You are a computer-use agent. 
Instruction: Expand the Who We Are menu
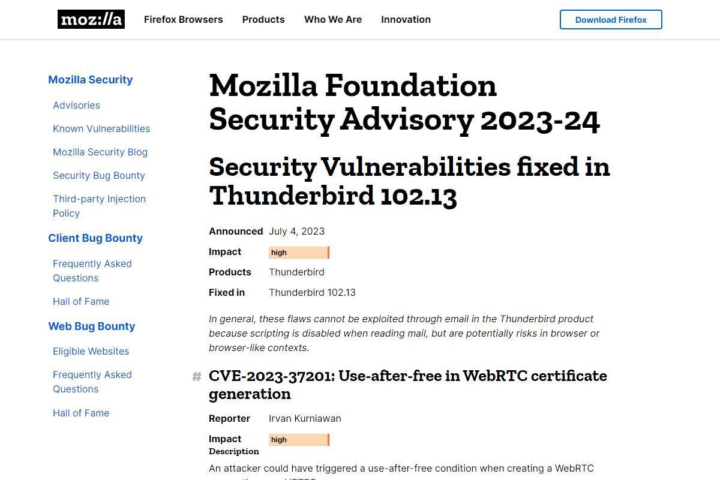click(333, 19)
